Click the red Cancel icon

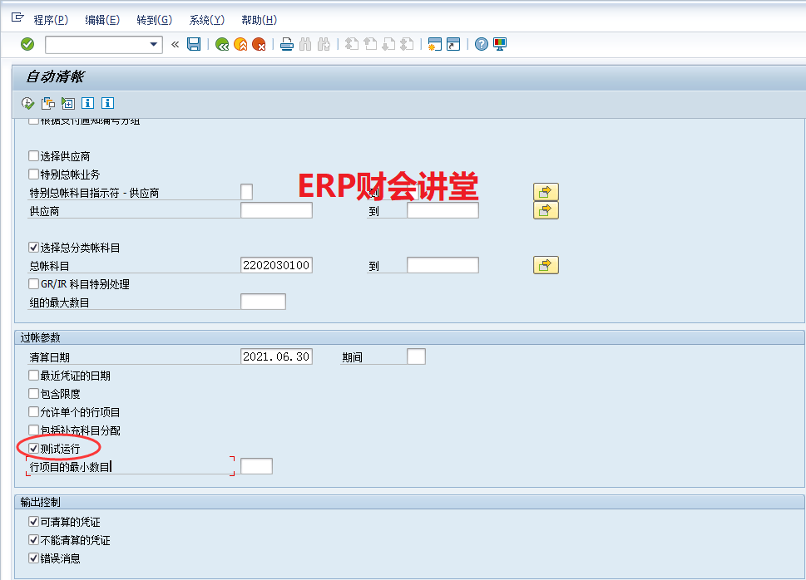pos(259,44)
